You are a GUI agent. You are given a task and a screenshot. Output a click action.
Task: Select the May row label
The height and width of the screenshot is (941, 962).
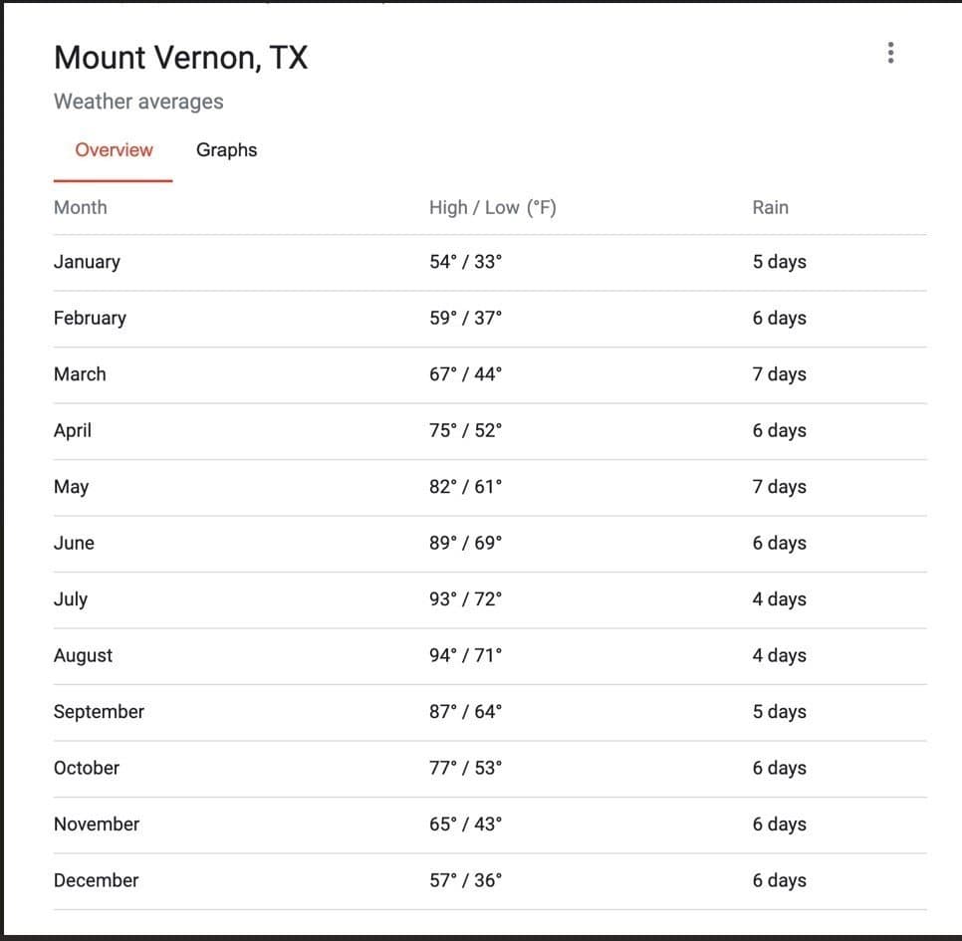[71, 487]
